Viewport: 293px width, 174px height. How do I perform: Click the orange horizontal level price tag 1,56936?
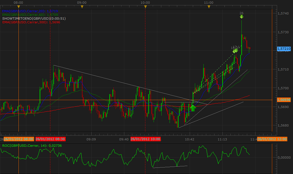(x=284, y=100)
